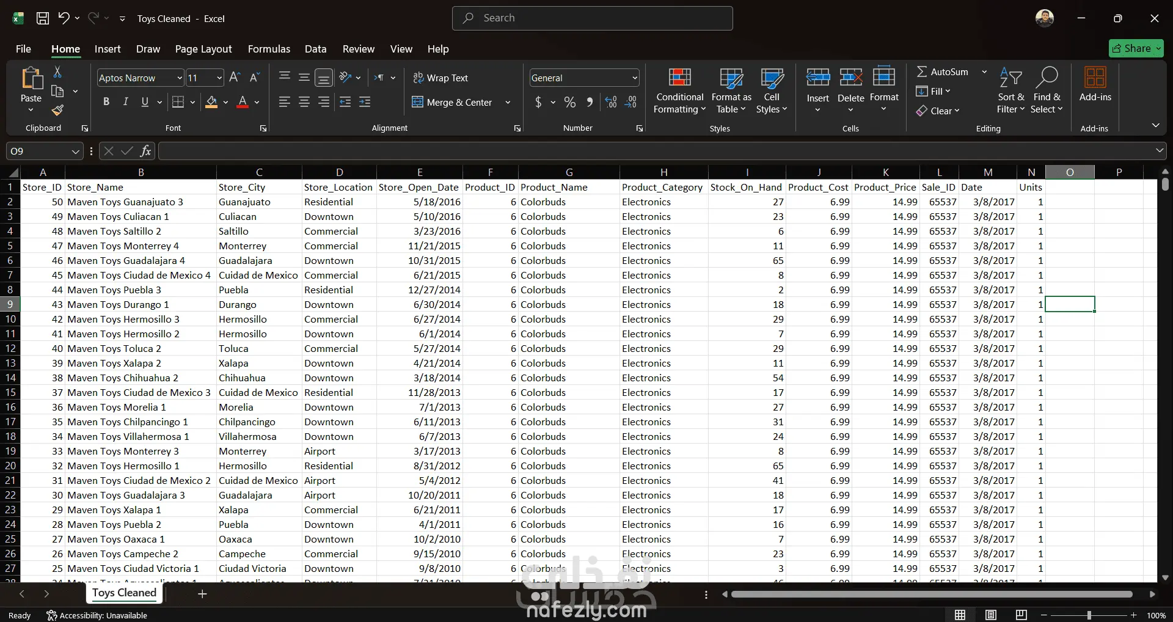Click the Undo arrow icon

point(64,18)
